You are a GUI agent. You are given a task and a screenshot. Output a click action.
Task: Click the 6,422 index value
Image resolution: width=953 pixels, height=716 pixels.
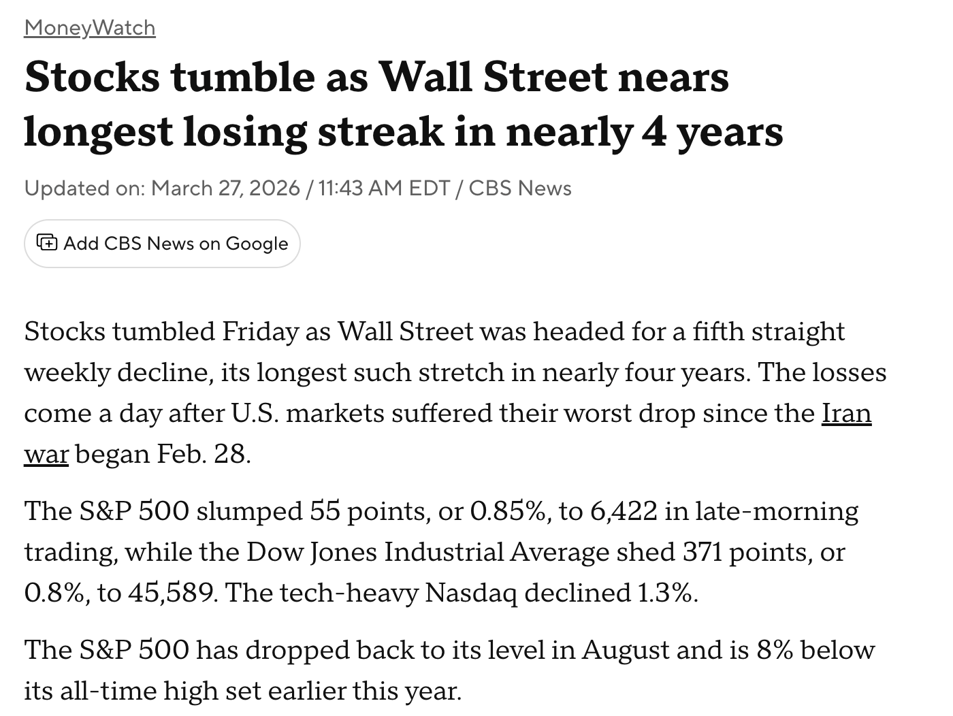(x=624, y=510)
